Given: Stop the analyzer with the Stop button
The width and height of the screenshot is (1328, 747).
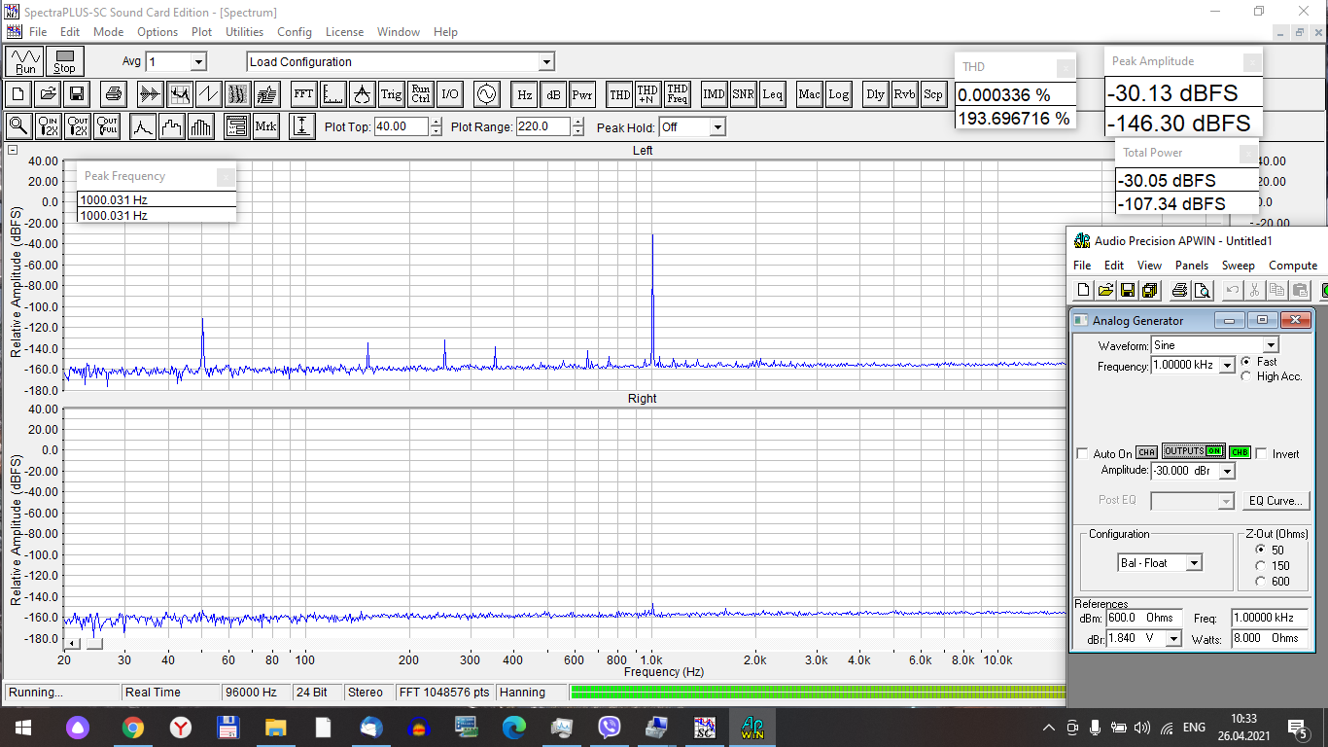Looking at the screenshot, I should click(x=64, y=61).
